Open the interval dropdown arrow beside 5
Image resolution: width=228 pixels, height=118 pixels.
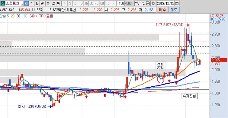[114, 3]
